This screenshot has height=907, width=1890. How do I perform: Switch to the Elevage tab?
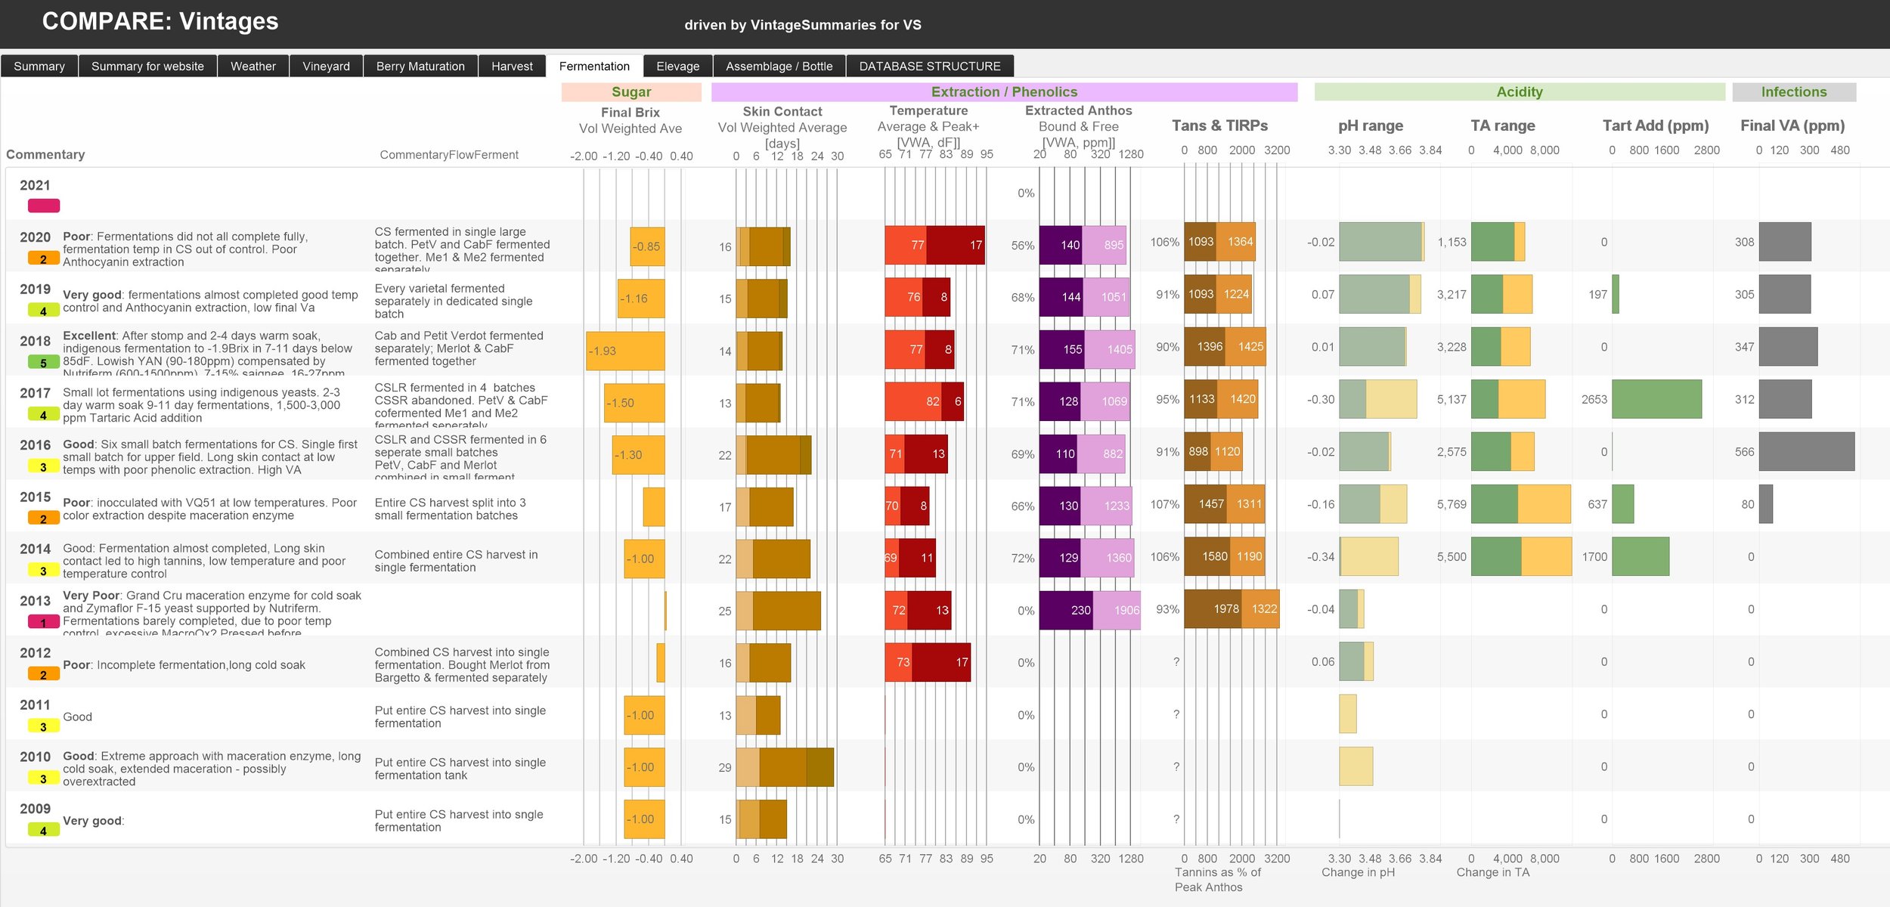tap(677, 66)
